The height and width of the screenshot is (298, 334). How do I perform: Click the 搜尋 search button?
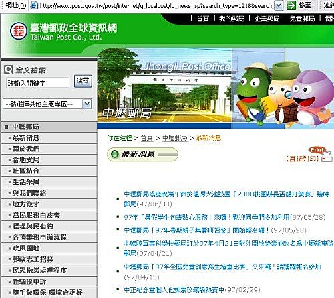click(83, 81)
